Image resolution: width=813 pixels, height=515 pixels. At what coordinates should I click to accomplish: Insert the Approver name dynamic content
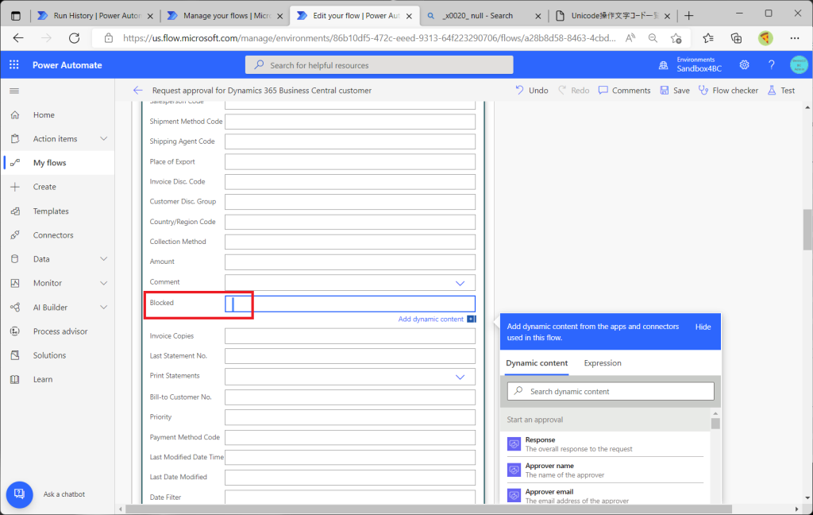tap(605, 470)
